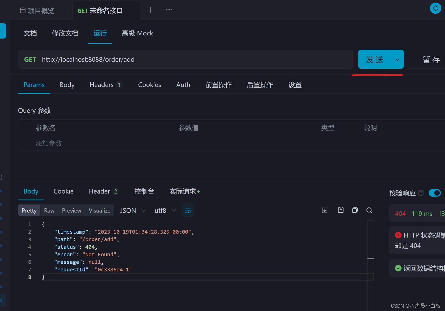Open the 实际请求 tab
Image resolution: width=445 pixels, height=311 pixels.
point(185,191)
